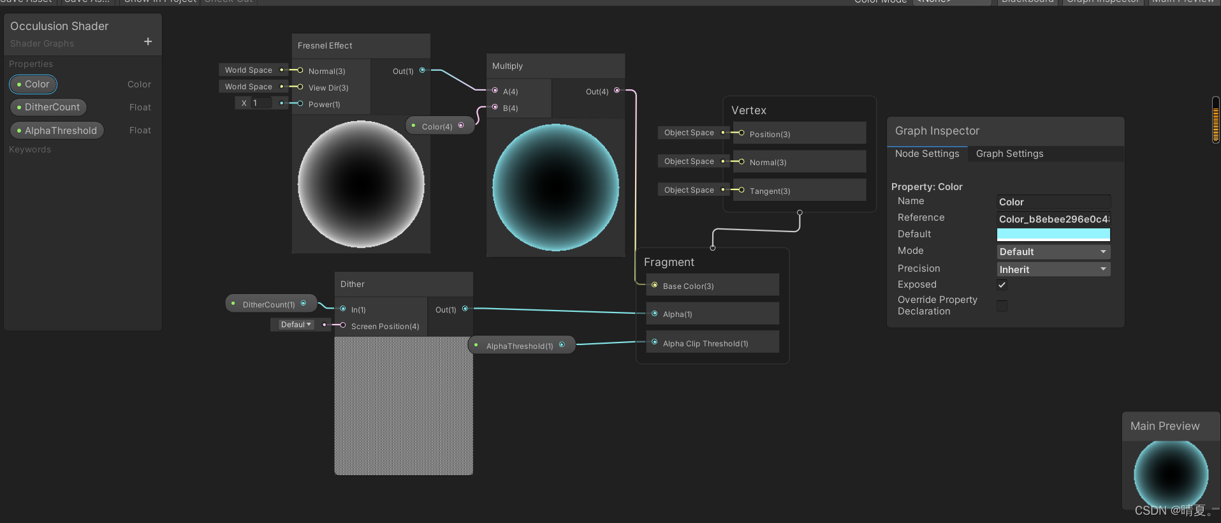Click the Object Space label for Normal(3) in Vertex

click(x=689, y=161)
